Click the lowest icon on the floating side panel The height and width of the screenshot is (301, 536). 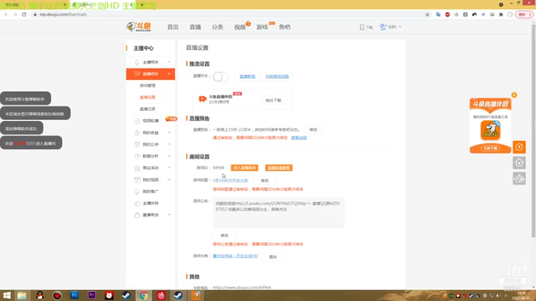(x=519, y=179)
